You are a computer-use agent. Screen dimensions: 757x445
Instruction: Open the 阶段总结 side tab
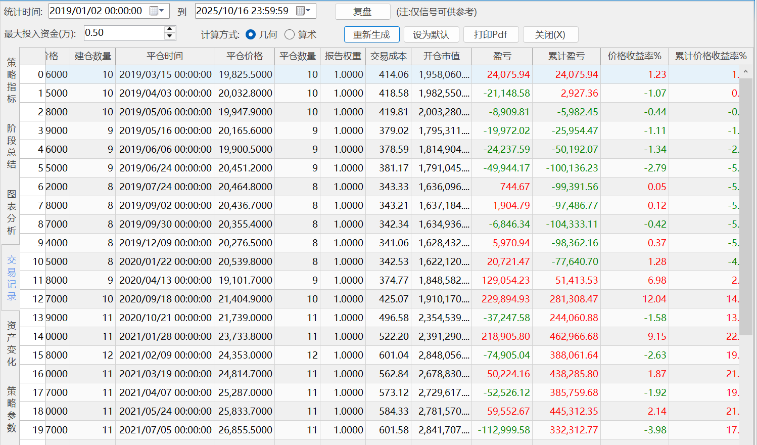click(x=11, y=146)
